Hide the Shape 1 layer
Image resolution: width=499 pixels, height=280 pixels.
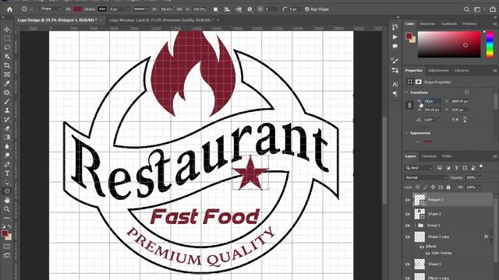(408, 264)
